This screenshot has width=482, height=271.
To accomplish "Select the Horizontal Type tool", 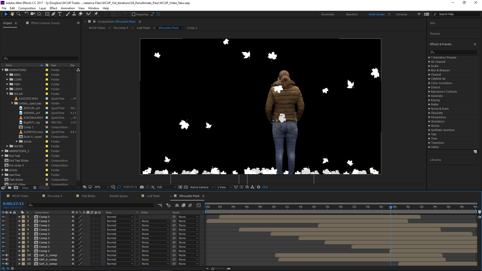I will pyautogui.click(x=60, y=14).
